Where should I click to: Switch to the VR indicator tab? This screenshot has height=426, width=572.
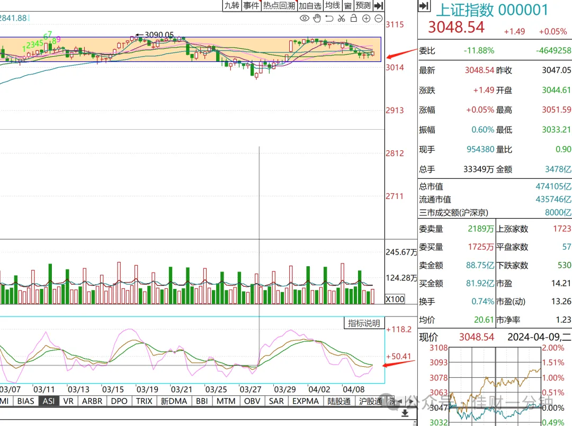(x=68, y=401)
